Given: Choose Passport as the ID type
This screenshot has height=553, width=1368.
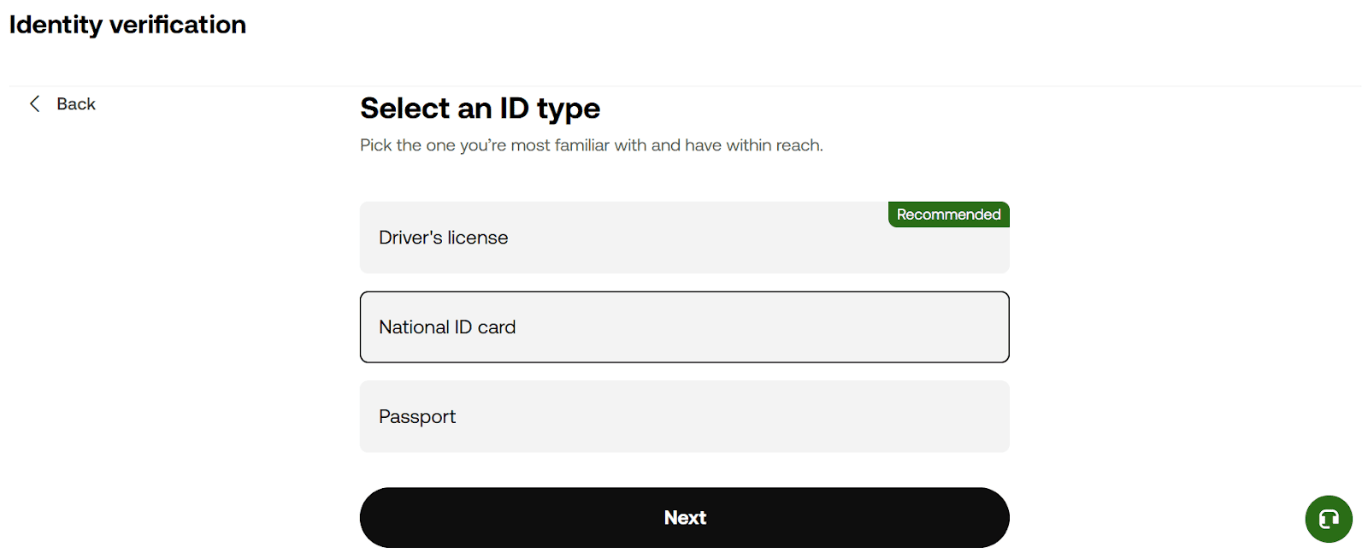Looking at the screenshot, I should tap(684, 417).
